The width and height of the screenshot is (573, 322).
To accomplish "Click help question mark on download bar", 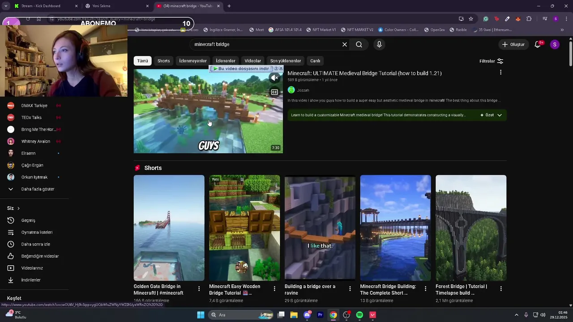I will [x=276, y=68].
